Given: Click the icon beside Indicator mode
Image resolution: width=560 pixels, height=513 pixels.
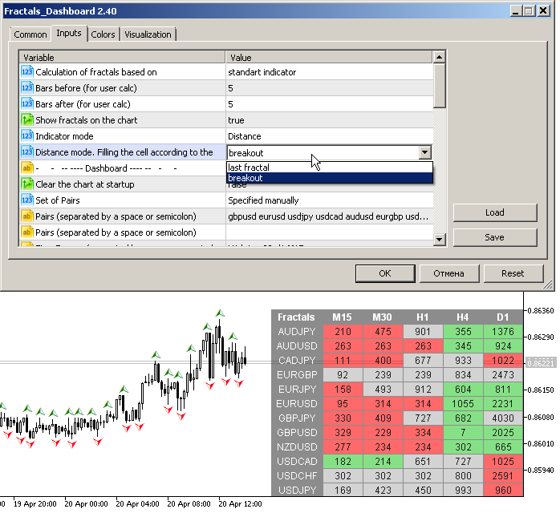Looking at the screenshot, I should pos(27,136).
